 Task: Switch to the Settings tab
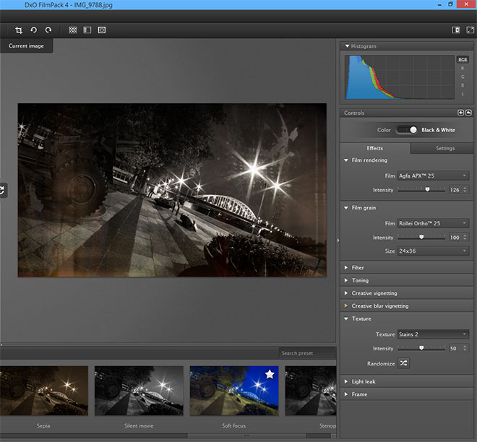pos(445,148)
